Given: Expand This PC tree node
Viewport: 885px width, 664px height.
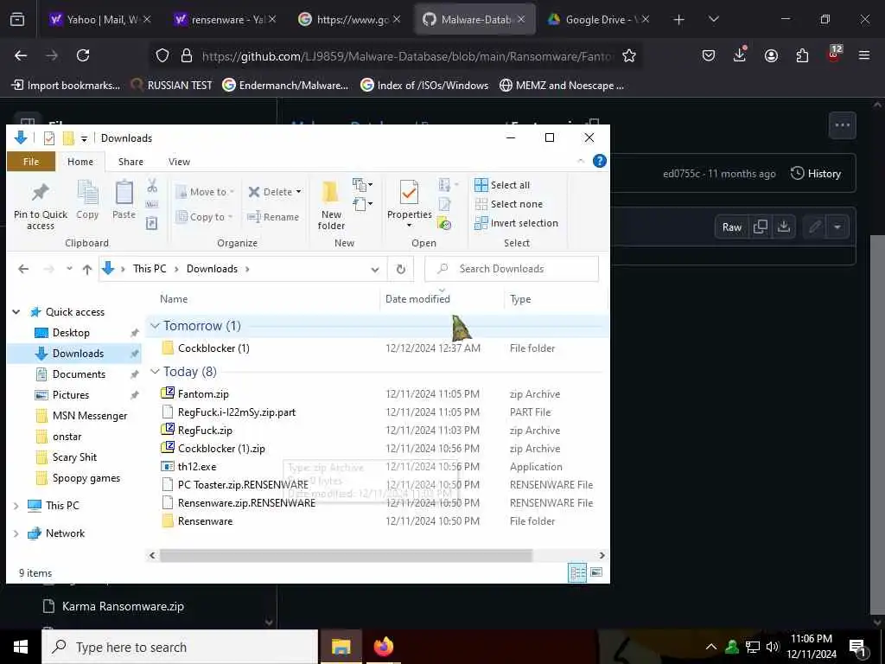Looking at the screenshot, I should [x=16, y=505].
